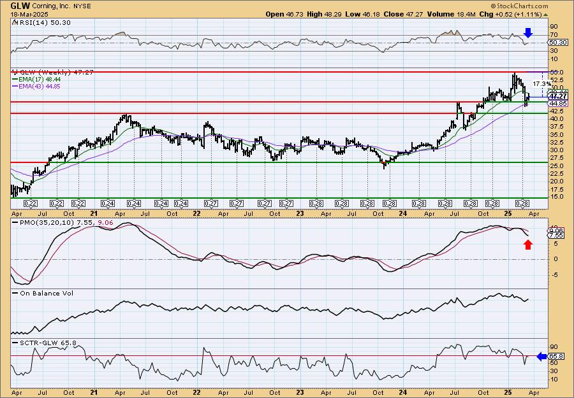The width and height of the screenshot is (574, 398).
Task: Click the 65.8 SCTR value tag
Action: (556, 356)
